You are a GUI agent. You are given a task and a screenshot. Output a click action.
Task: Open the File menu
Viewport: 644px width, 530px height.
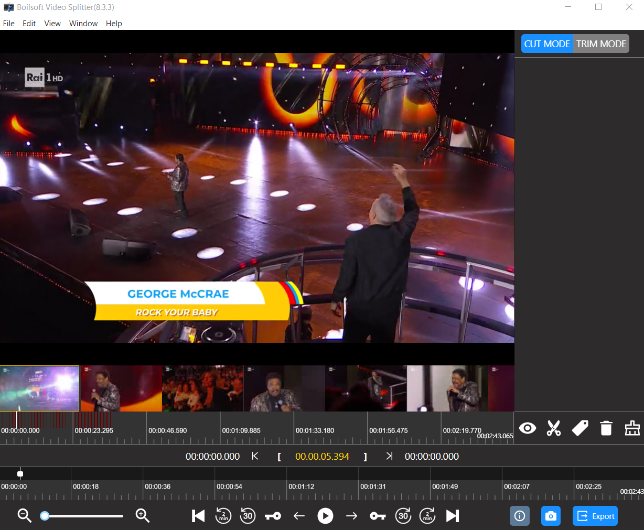[9, 24]
